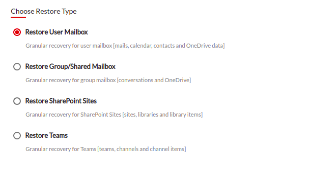Image resolution: width=311 pixels, height=185 pixels.
Task: Click the red underline beneath the heading
Action: (x=18, y=17)
